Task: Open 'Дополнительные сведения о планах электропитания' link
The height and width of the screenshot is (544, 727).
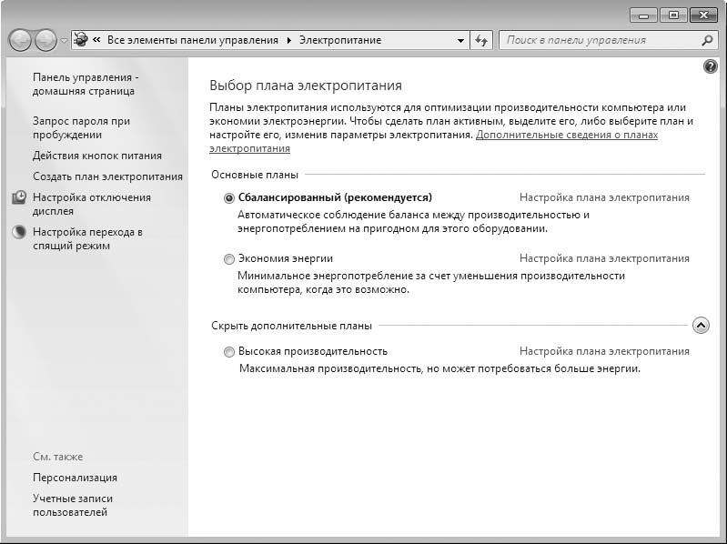Action: click(567, 135)
